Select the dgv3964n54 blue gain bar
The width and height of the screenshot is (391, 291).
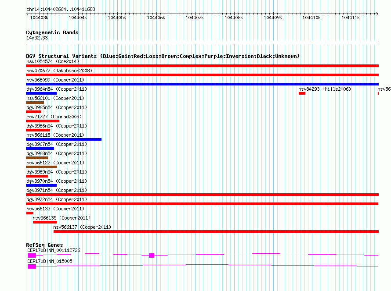[41, 93]
